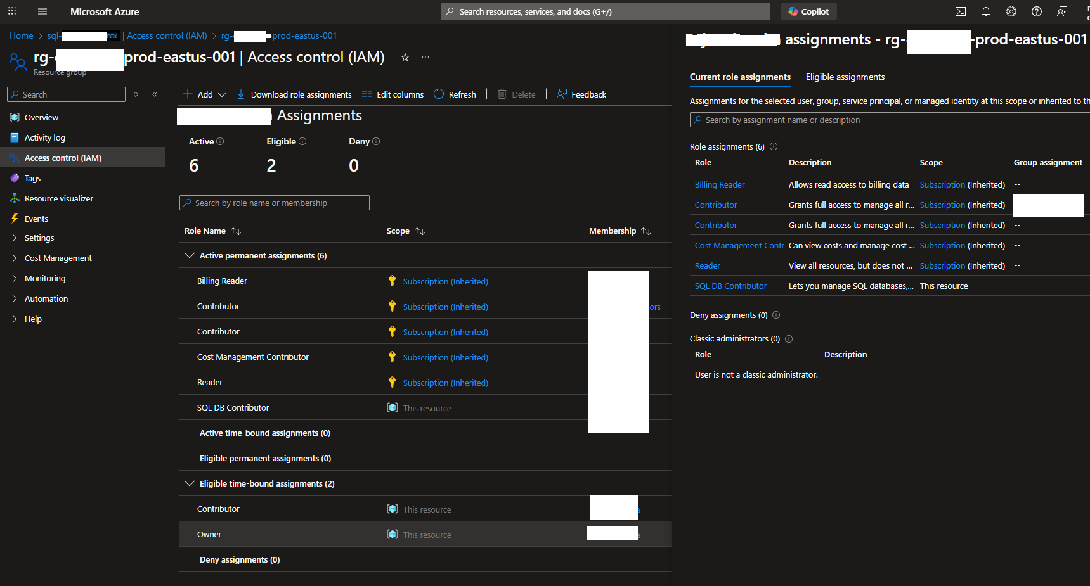Collapse Eligible time-bound assignments section
Image resolution: width=1090 pixels, height=586 pixels.
[x=189, y=483]
